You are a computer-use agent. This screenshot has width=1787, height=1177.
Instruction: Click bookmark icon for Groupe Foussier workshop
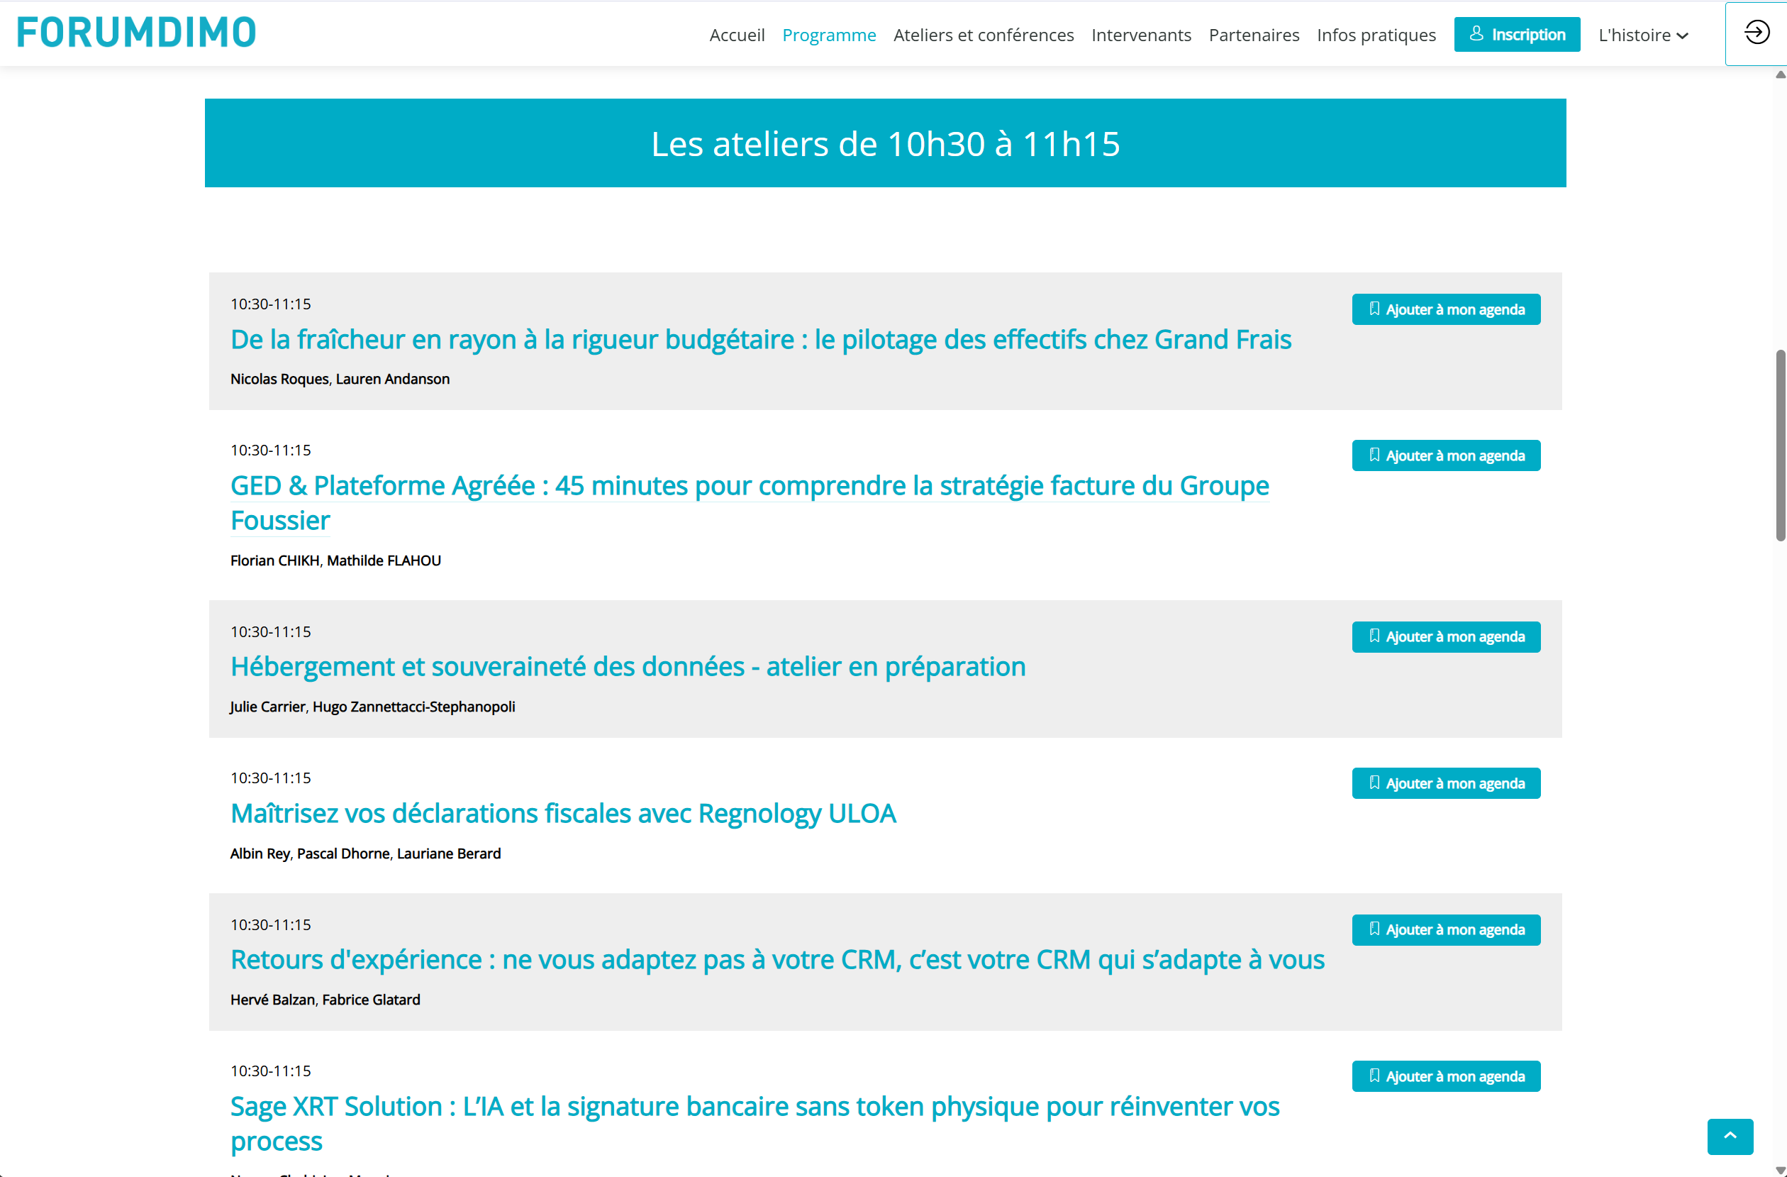(1374, 455)
